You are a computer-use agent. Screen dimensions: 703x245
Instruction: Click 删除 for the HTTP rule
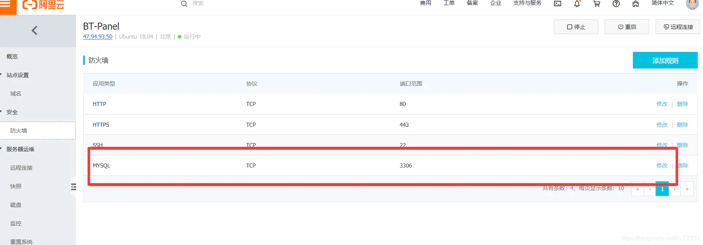pos(683,104)
